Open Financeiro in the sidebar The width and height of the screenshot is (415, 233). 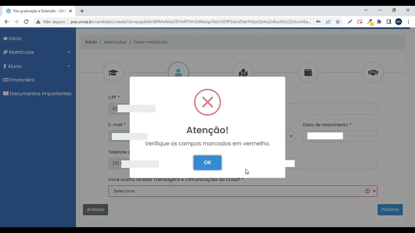pos(19,80)
